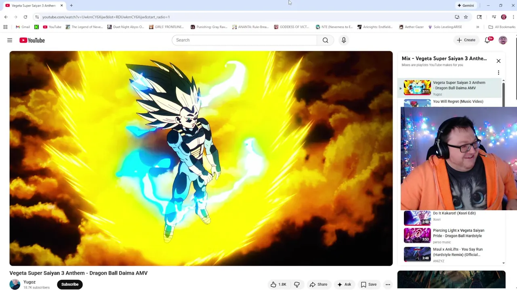
Task: Close the Vegeta Super Saiyan 3 tab
Action: (x=61, y=5)
